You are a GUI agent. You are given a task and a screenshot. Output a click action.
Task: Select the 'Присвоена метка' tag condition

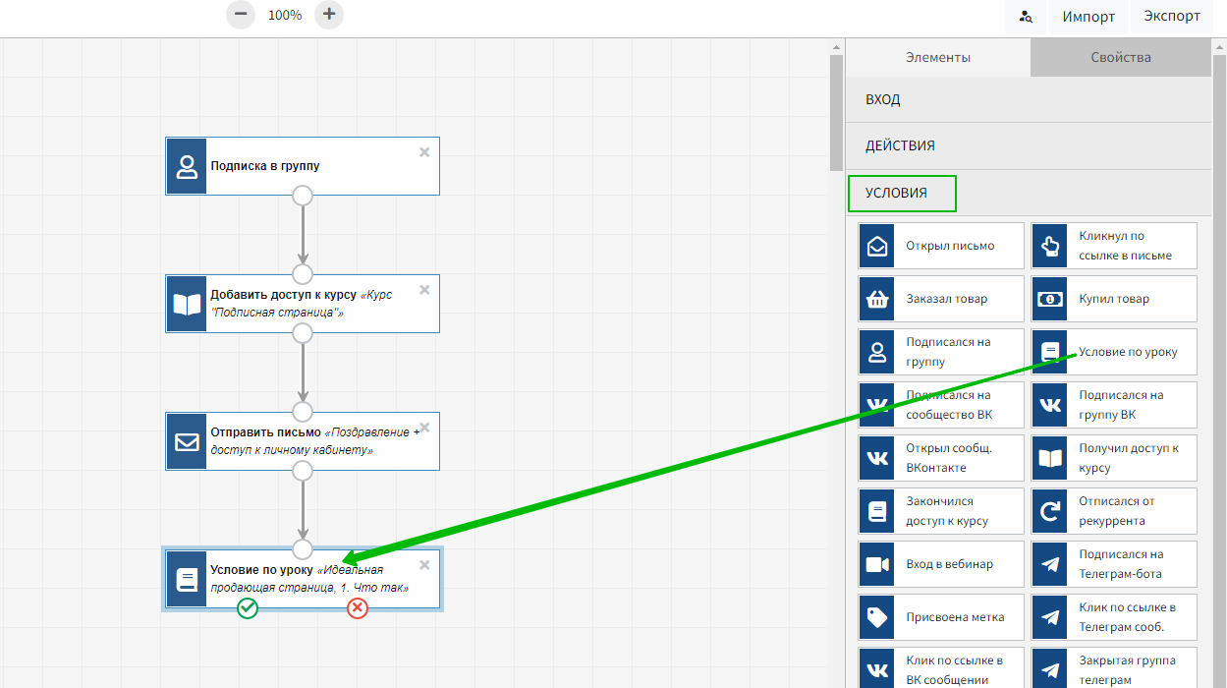click(x=941, y=617)
